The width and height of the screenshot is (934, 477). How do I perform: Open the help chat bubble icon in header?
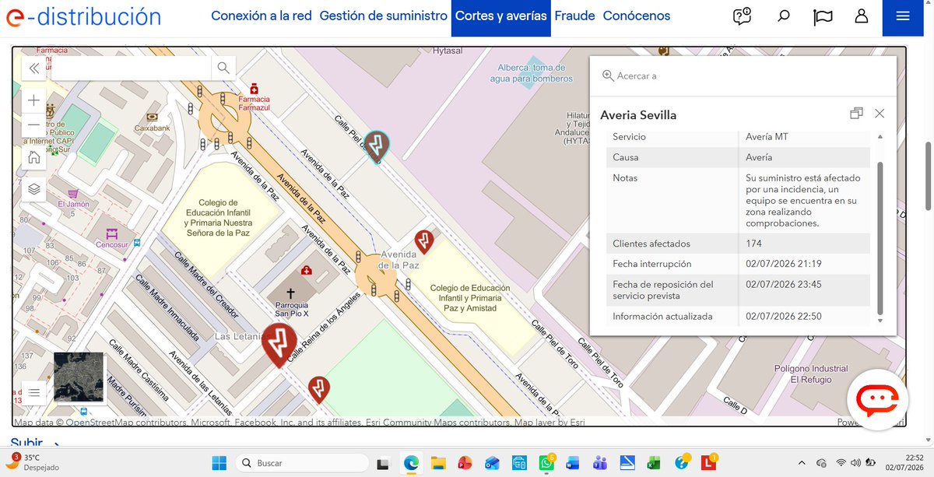tap(742, 16)
